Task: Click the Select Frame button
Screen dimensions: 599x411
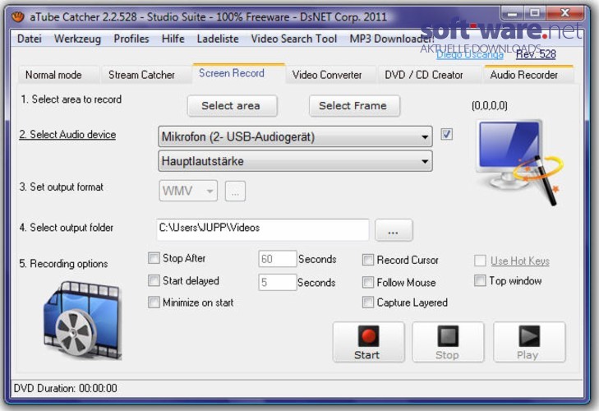Action: (x=354, y=105)
